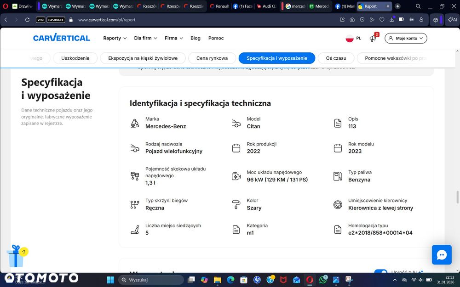Open the snapshot camera tool
460x287 pixels.
click(352, 20)
